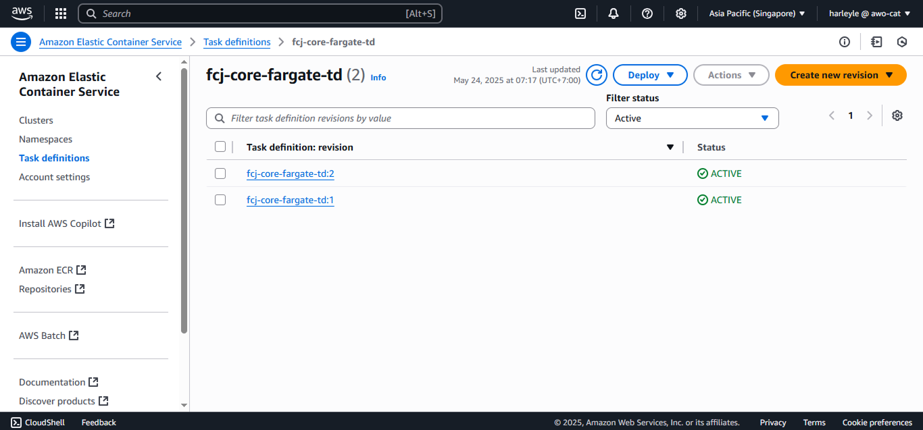Open the fcj-core-fargate-td:2 revision link

[291, 173]
